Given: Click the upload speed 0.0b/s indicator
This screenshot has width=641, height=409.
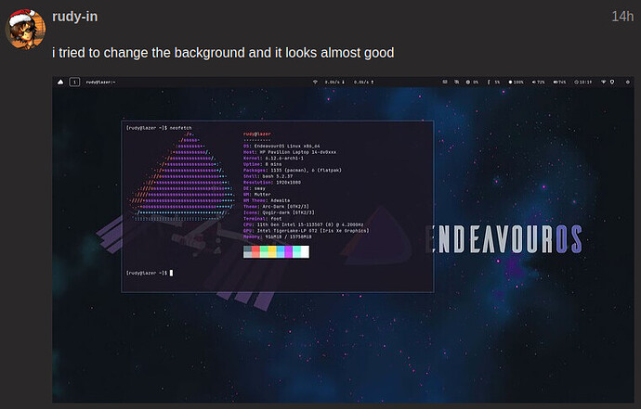Looking at the screenshot, I should click(364, 82).
